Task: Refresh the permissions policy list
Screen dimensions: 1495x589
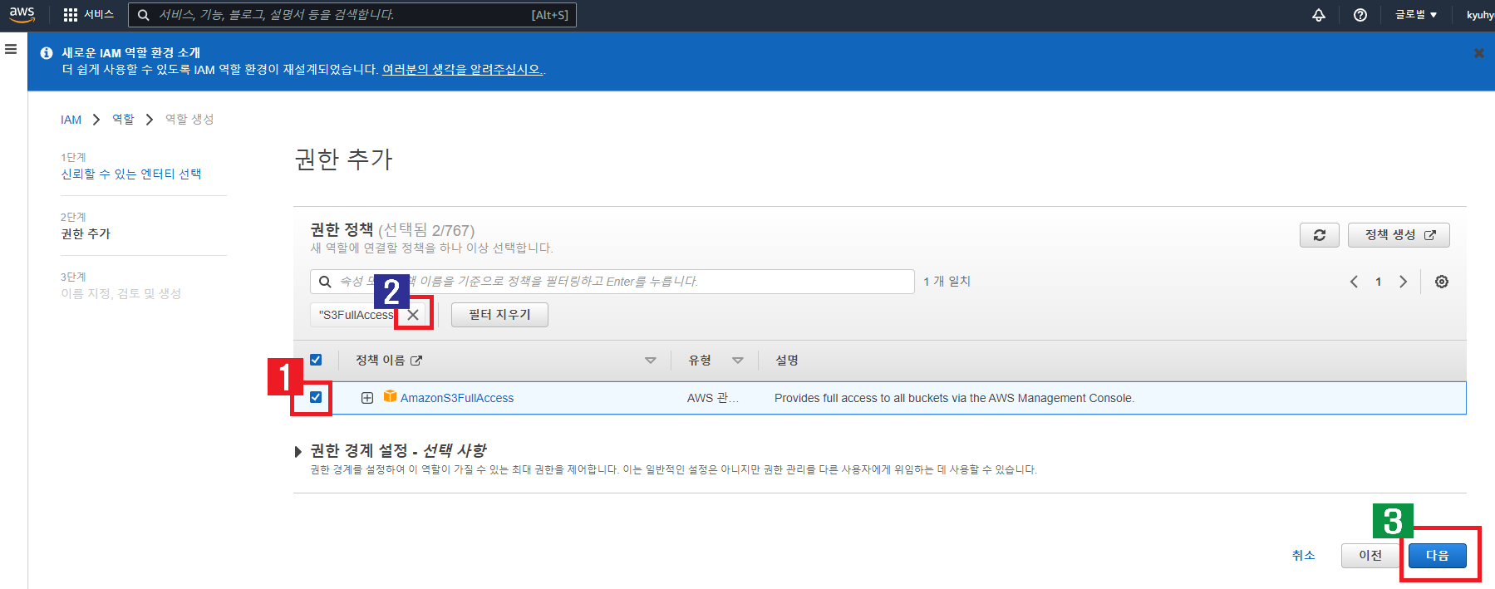Action: pos(1320,235)
